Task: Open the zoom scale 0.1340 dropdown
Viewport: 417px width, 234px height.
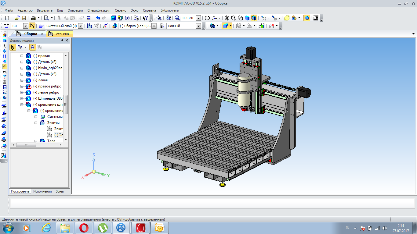Action: (198, 18)
